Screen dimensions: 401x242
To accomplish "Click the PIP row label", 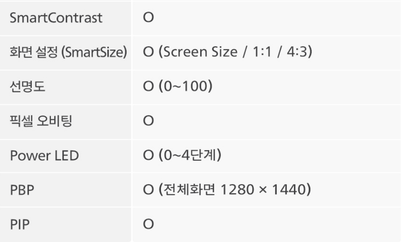I will [x=20, y=224].
